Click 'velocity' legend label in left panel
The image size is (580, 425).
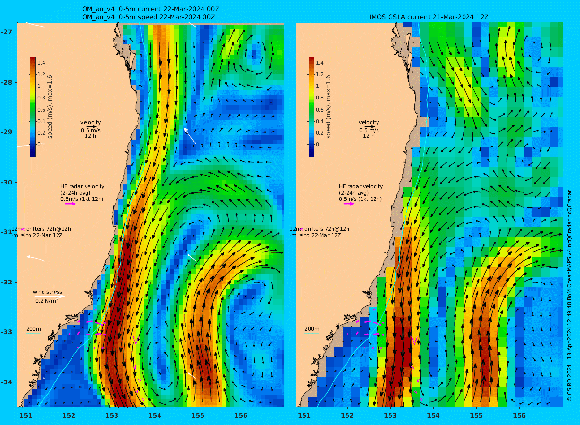90,122
